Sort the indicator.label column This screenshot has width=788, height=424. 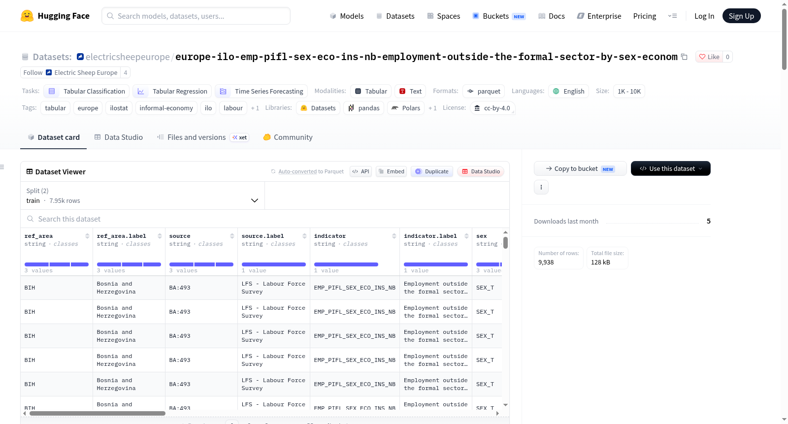pos(466,236)
